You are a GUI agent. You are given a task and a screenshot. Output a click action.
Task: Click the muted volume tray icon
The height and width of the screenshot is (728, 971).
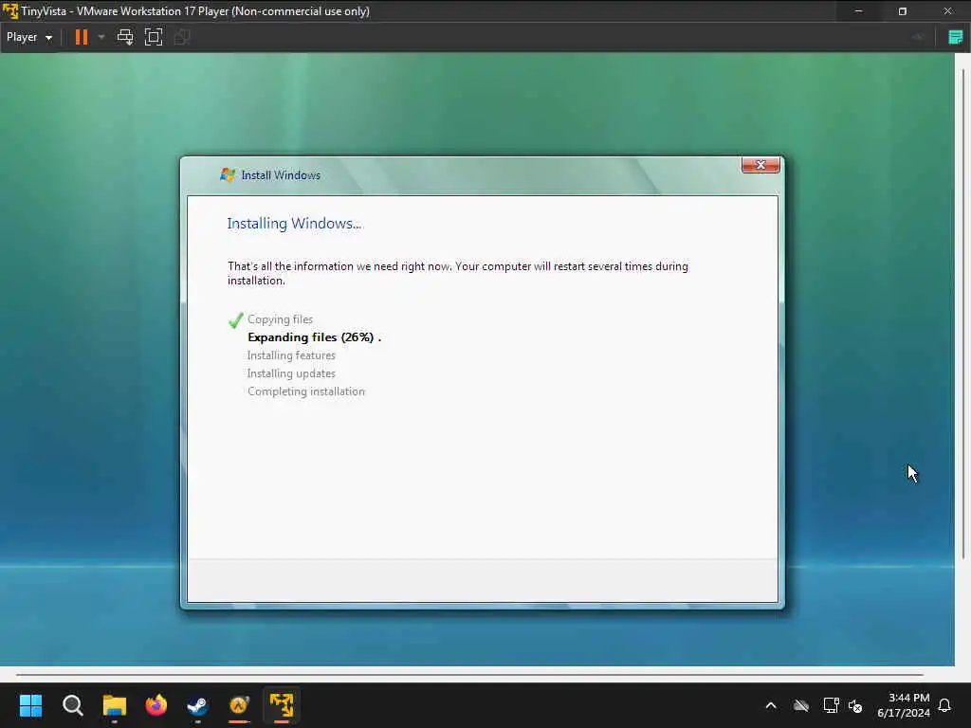(856, 705)
